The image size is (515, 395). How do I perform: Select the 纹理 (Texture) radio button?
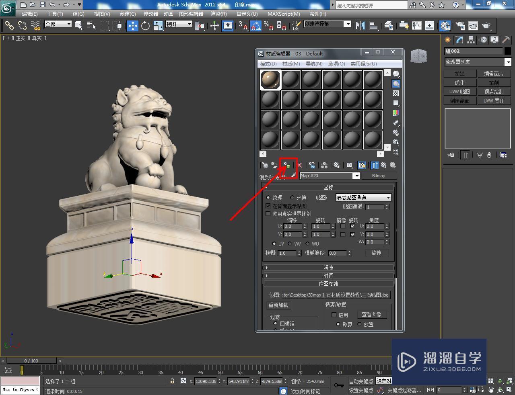click(x=268, y=198)
